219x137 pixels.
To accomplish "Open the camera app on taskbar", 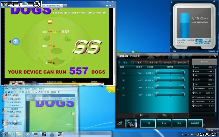I will pyautogui.click(x=52, y=134).
